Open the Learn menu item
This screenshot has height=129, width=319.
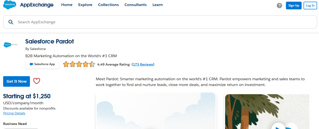[158, 5]
